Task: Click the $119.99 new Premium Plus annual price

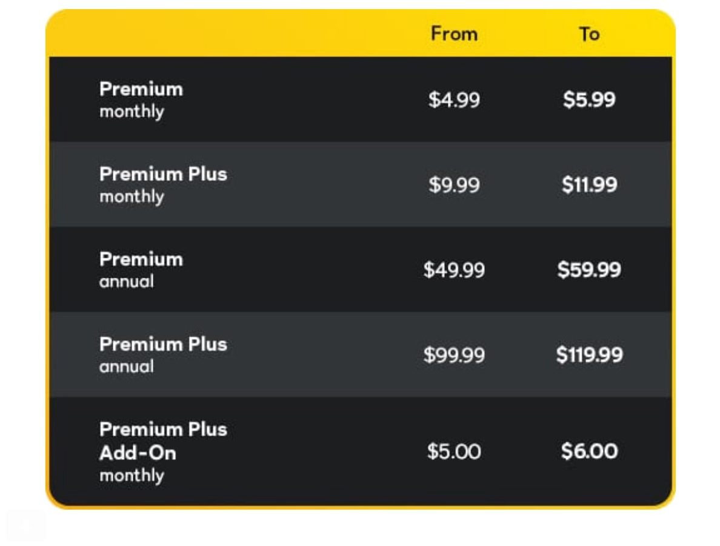Action: click(588, 354)
